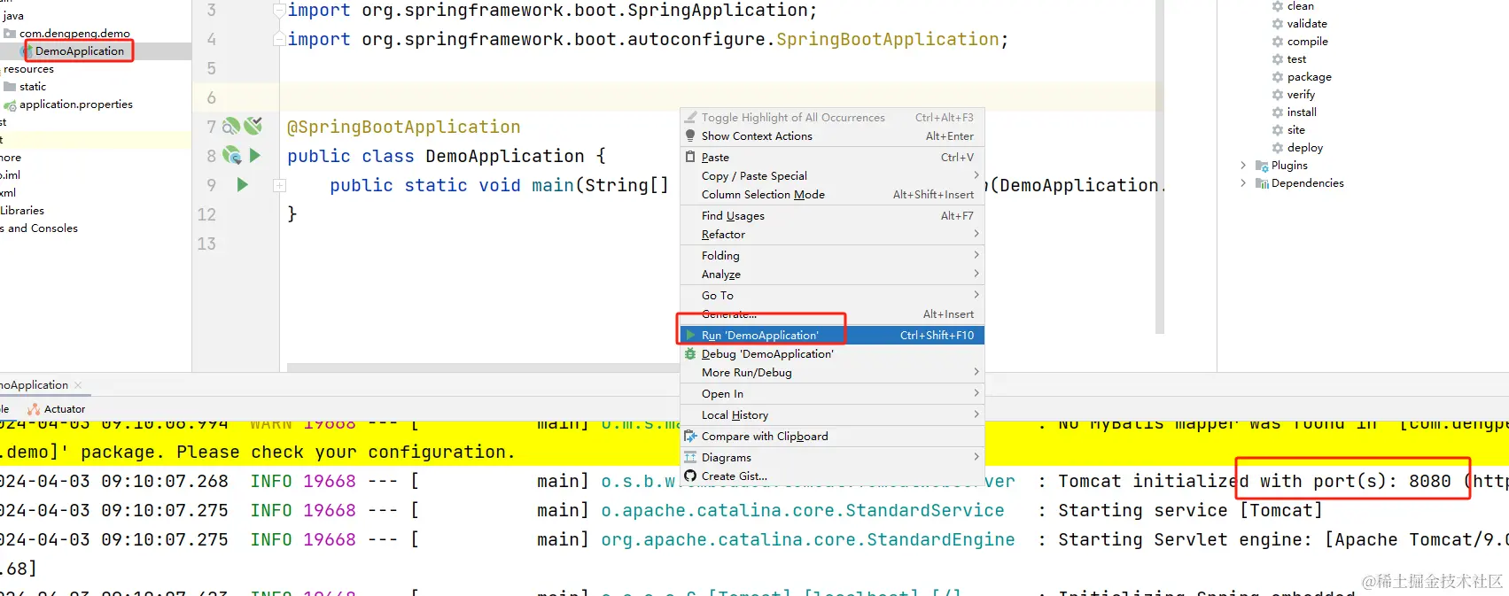Viewport: 1509px width, 596px height.
Task: Click the StandardService logger link in console
Action: (803, 511)
